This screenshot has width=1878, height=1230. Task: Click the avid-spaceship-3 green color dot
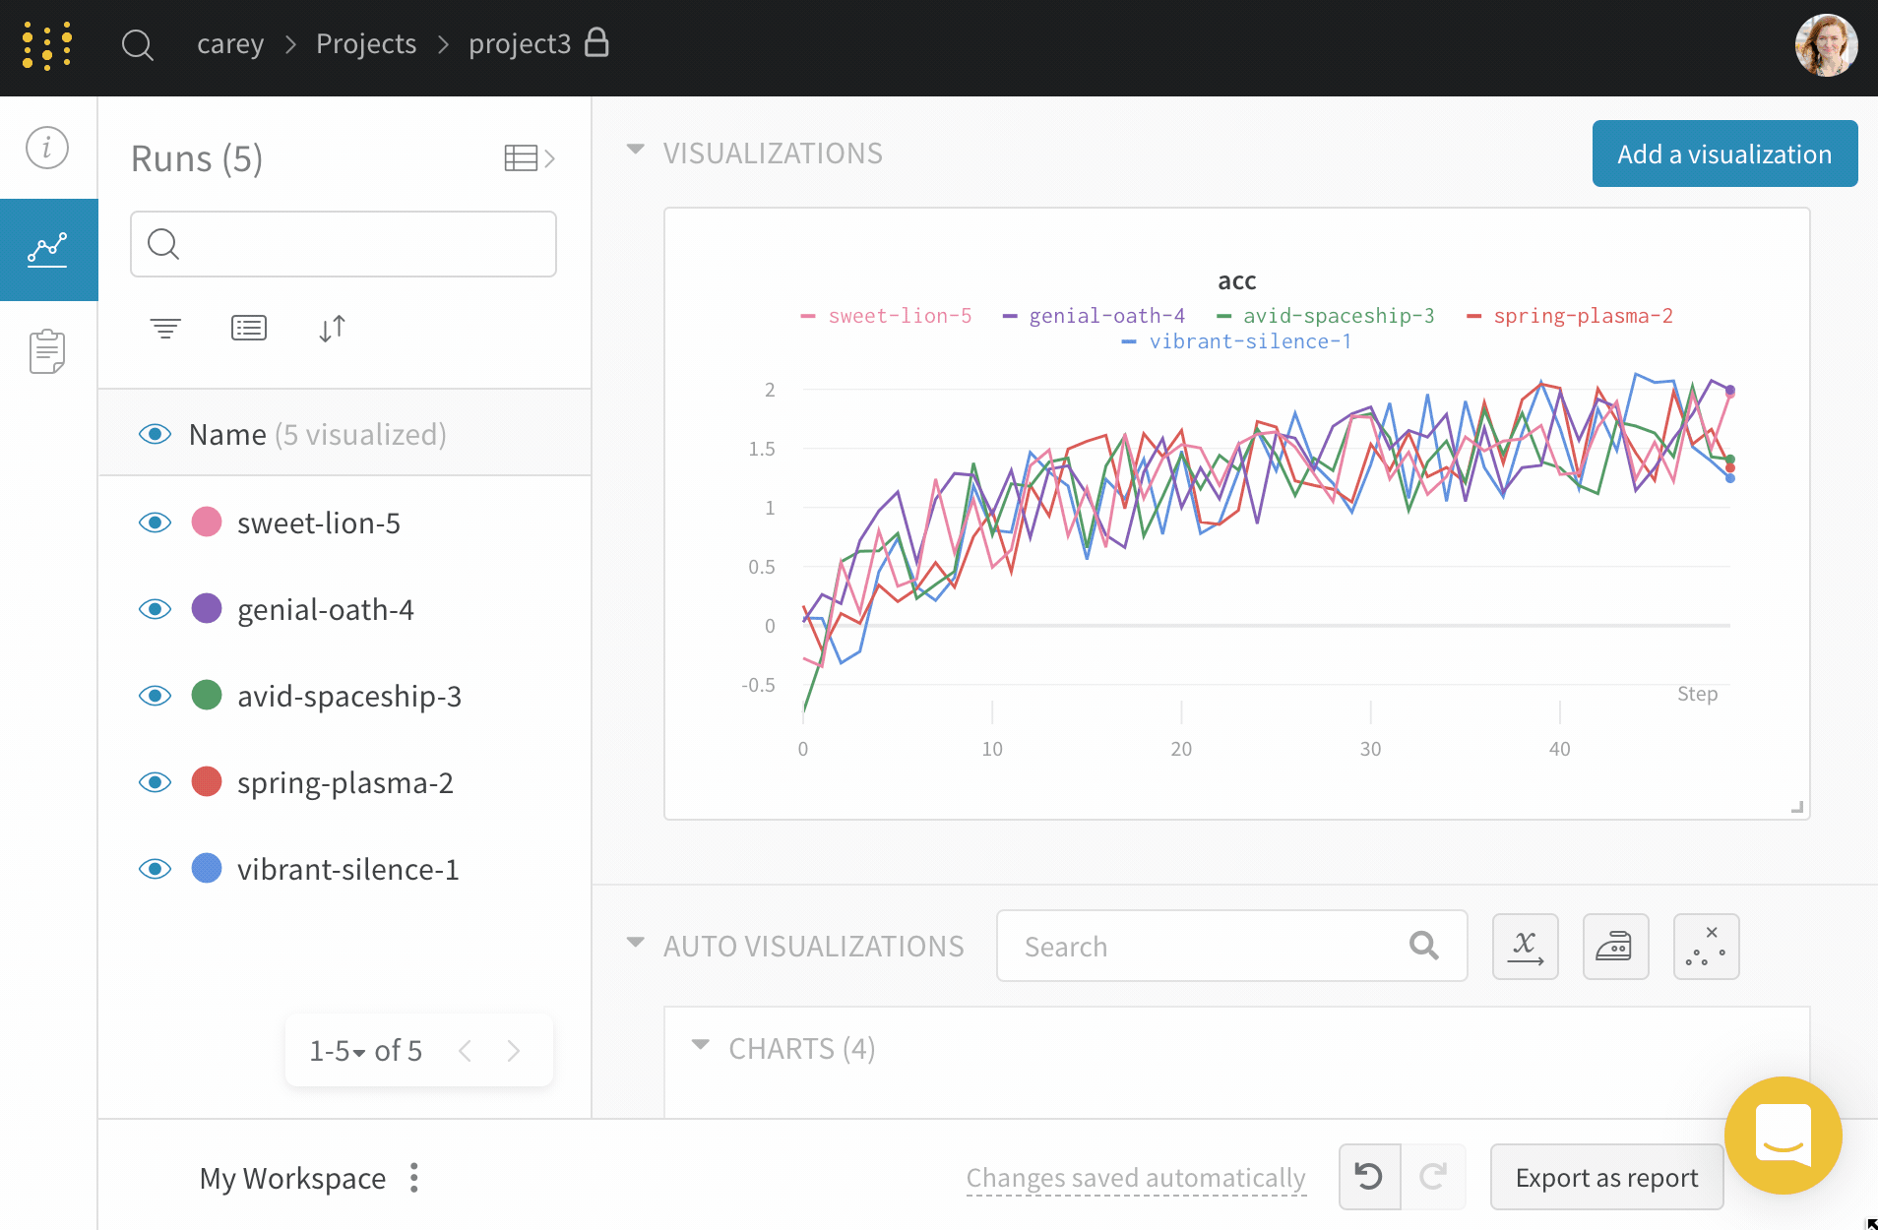click(207, 696)
